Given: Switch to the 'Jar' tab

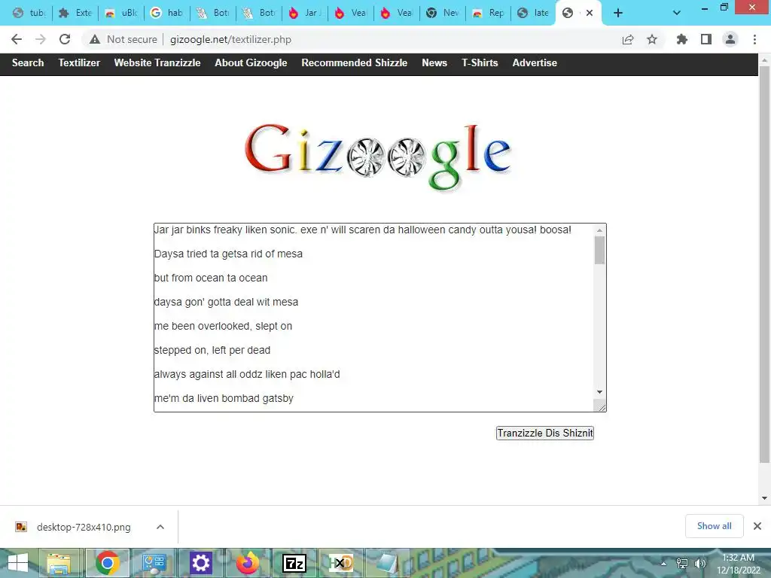Looking at the screenshot, I should click(305, 13).
